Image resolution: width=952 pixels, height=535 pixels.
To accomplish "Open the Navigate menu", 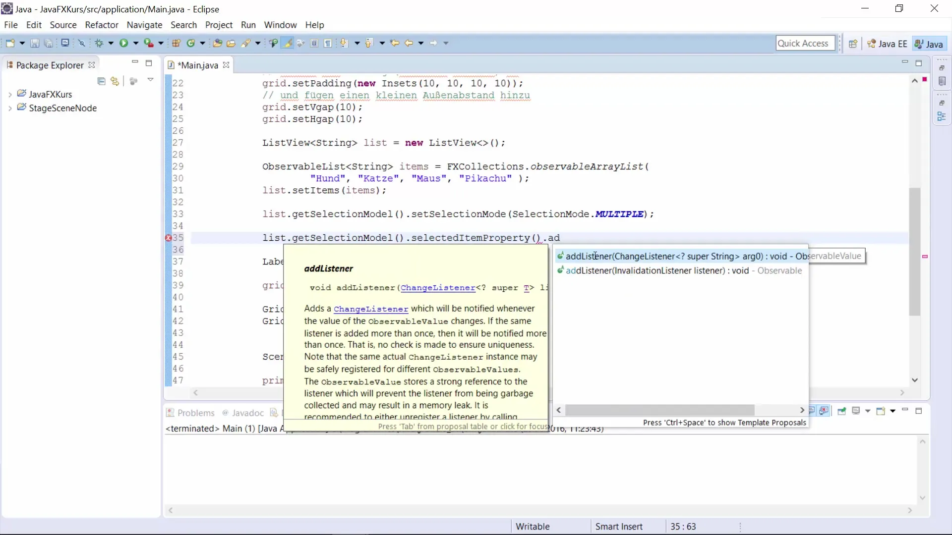I will (x=144, y=25).
